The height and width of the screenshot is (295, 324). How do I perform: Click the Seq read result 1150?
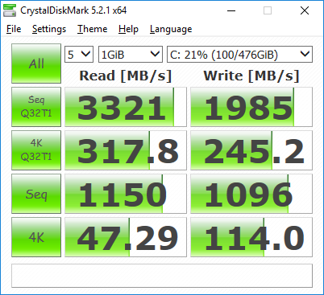pos(126,194)
